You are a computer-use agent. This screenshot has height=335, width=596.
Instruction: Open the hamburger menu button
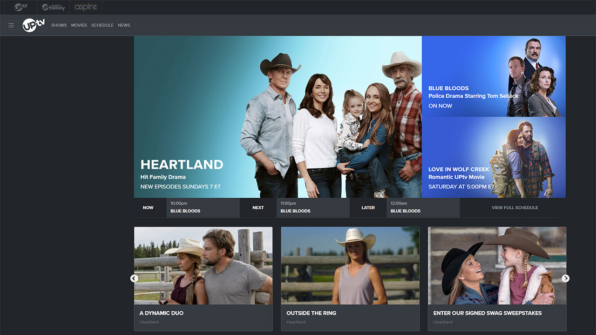pos(11,25)
